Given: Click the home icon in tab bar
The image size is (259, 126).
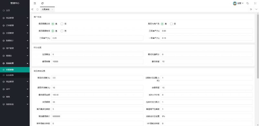Looking at the screenshot, I should [38, 9].
